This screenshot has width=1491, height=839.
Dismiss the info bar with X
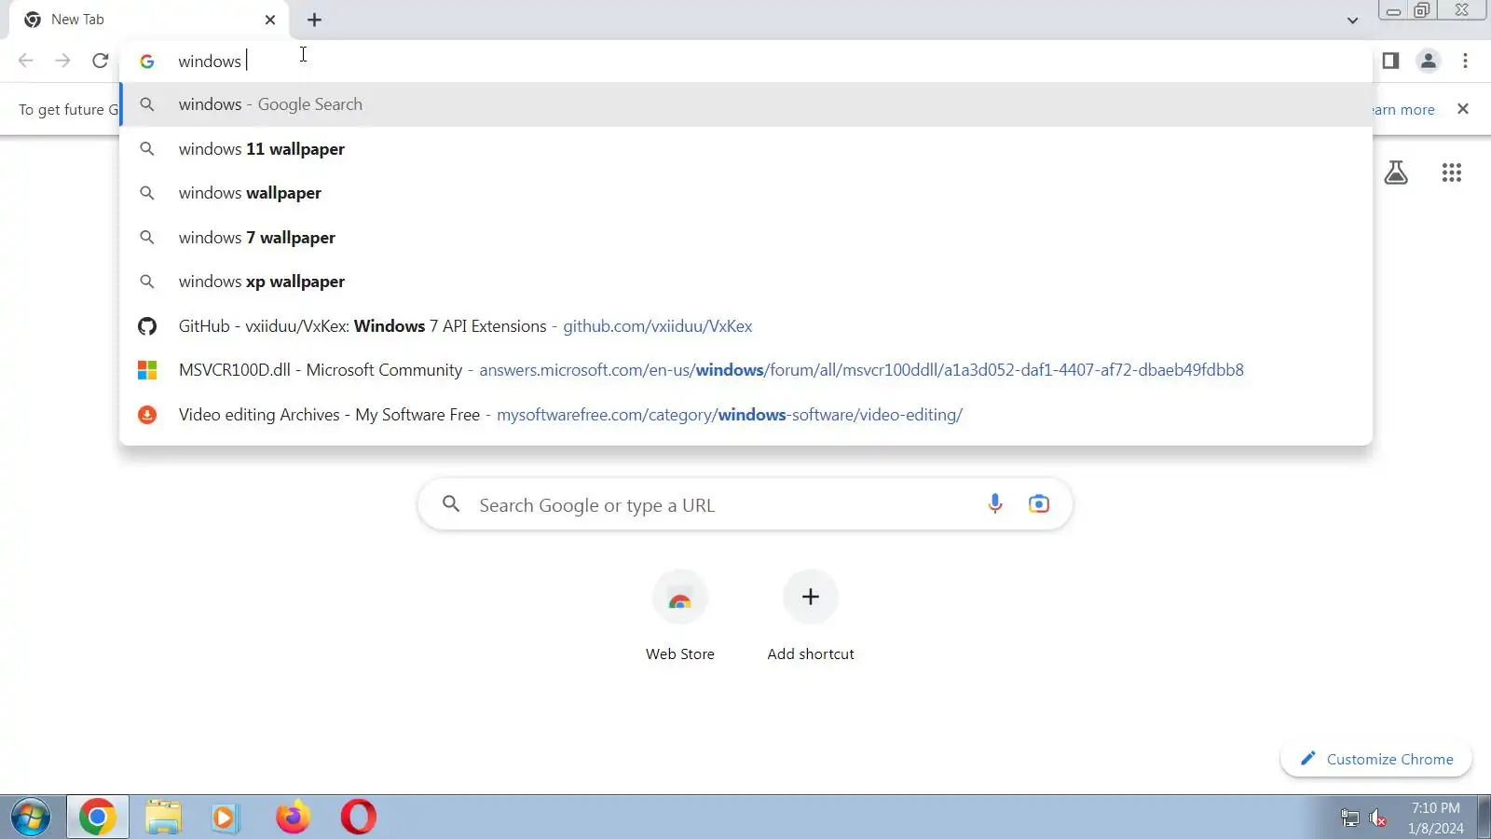point(1463,109)
